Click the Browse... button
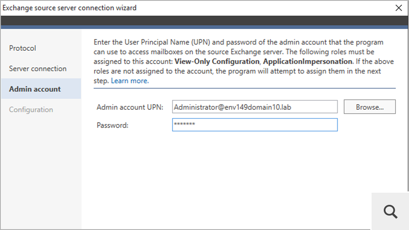The width and height of the screenshot is (409, 230). 369,107
